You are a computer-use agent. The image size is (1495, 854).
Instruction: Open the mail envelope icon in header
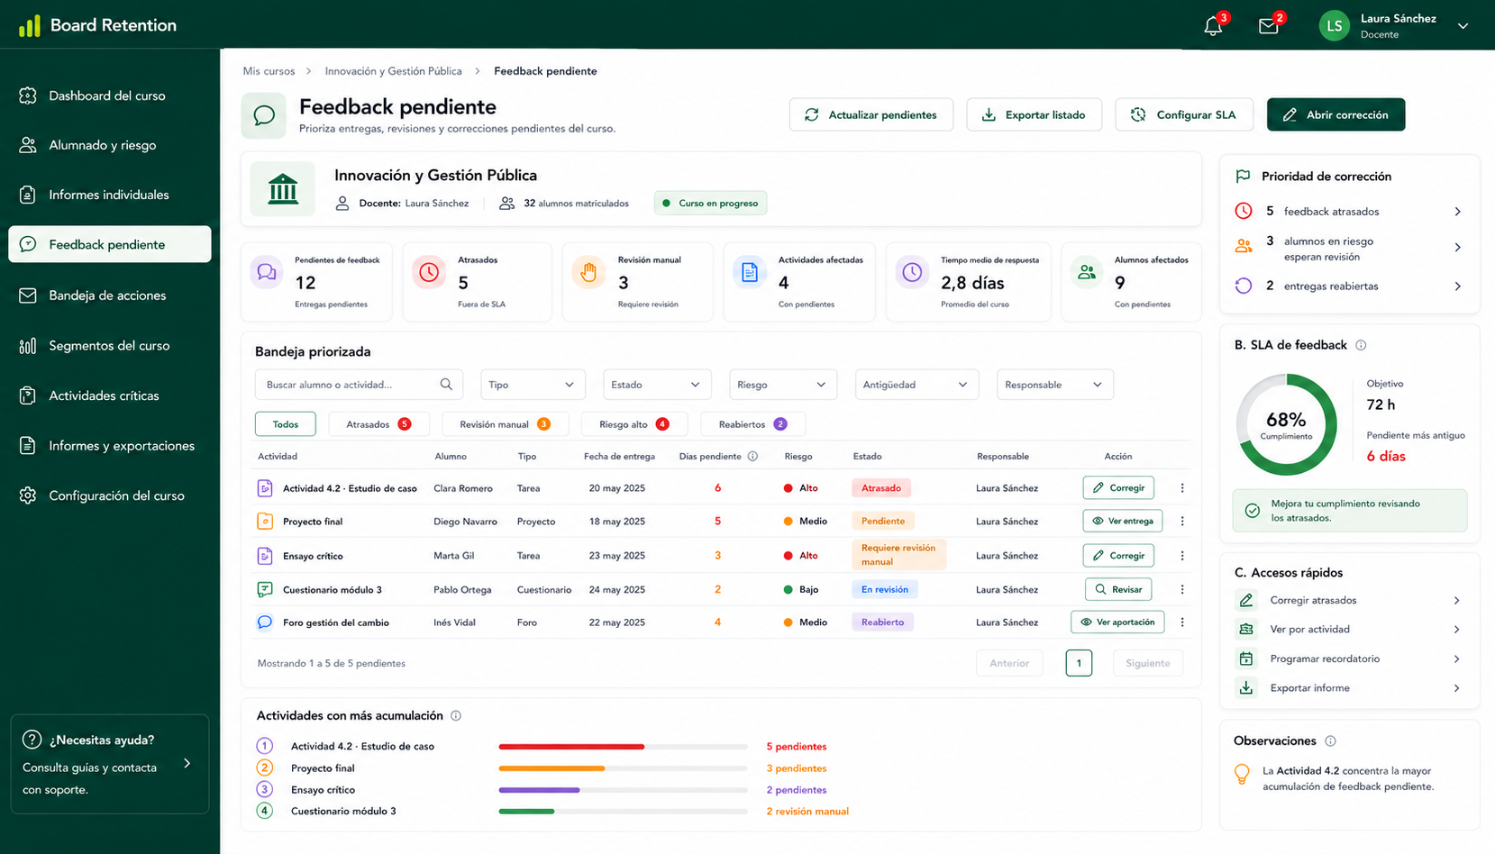click(x=1269, y=26)
